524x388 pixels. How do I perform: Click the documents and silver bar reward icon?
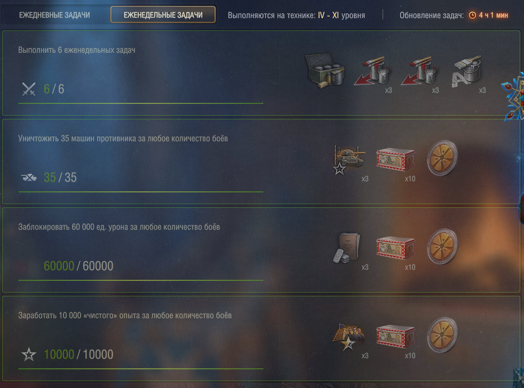(x=346, y=248)
